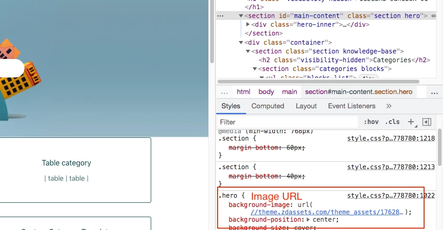Open theme.zdassets.com background image URL
The width and height of the screenshot is (443, 230).
[x=326, y=212]
